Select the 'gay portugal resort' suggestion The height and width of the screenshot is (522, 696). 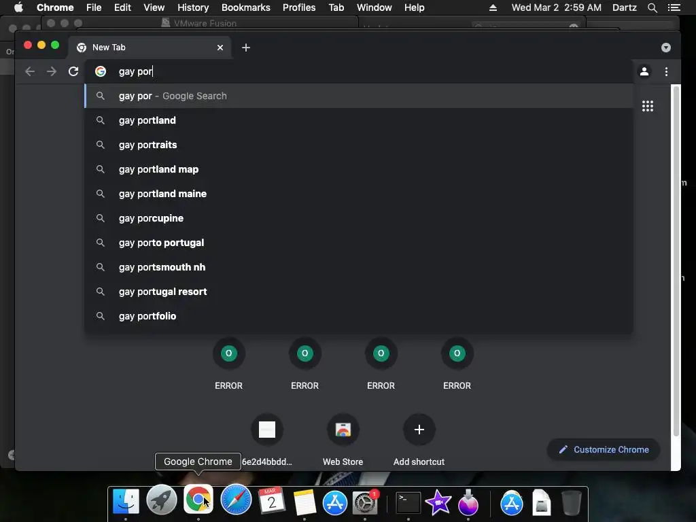(x=359, y=291)
